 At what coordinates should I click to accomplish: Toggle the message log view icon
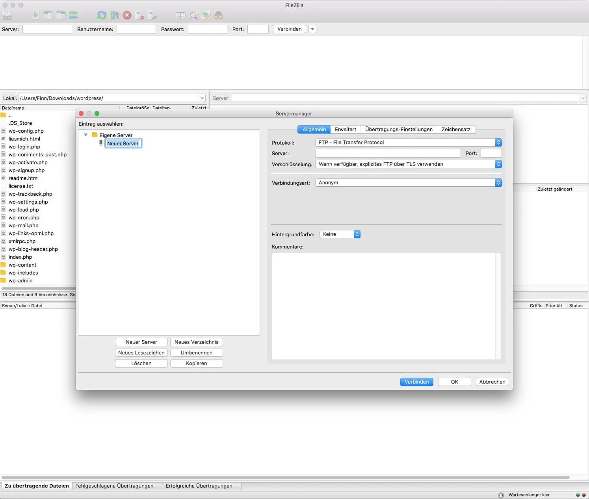(35, 15)
